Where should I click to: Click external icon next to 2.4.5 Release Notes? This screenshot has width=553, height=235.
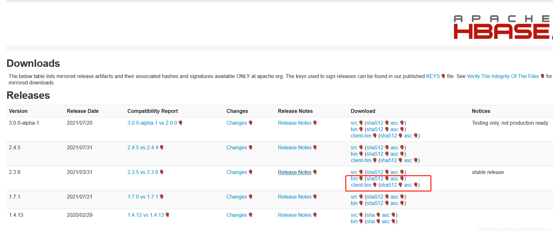tap(315, 147)
